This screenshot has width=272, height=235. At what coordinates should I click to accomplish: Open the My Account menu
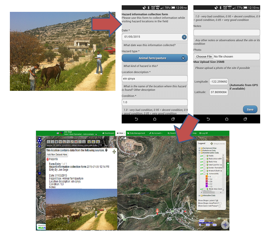coord(156,133)
